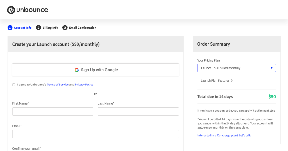Click the Unbounce logo
288x151 pixels.
pyautogui.click(x=28, y=10)
